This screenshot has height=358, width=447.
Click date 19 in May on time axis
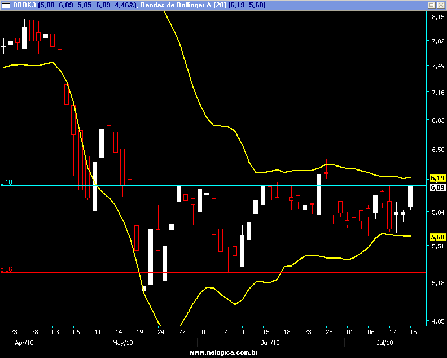pyautogui.click(x=140, y=332)
